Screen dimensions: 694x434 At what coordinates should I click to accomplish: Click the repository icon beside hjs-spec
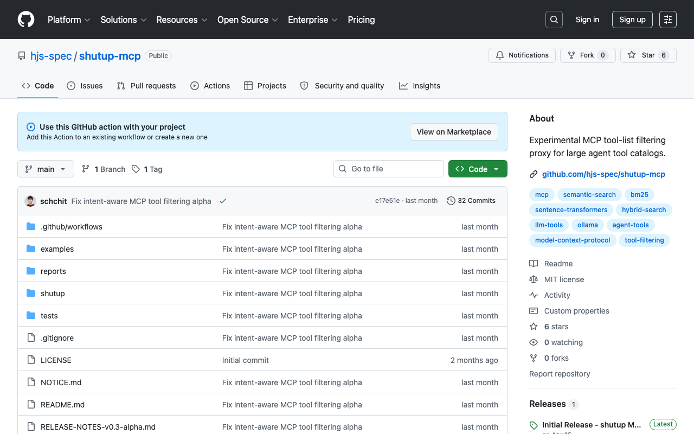(22, 56)
